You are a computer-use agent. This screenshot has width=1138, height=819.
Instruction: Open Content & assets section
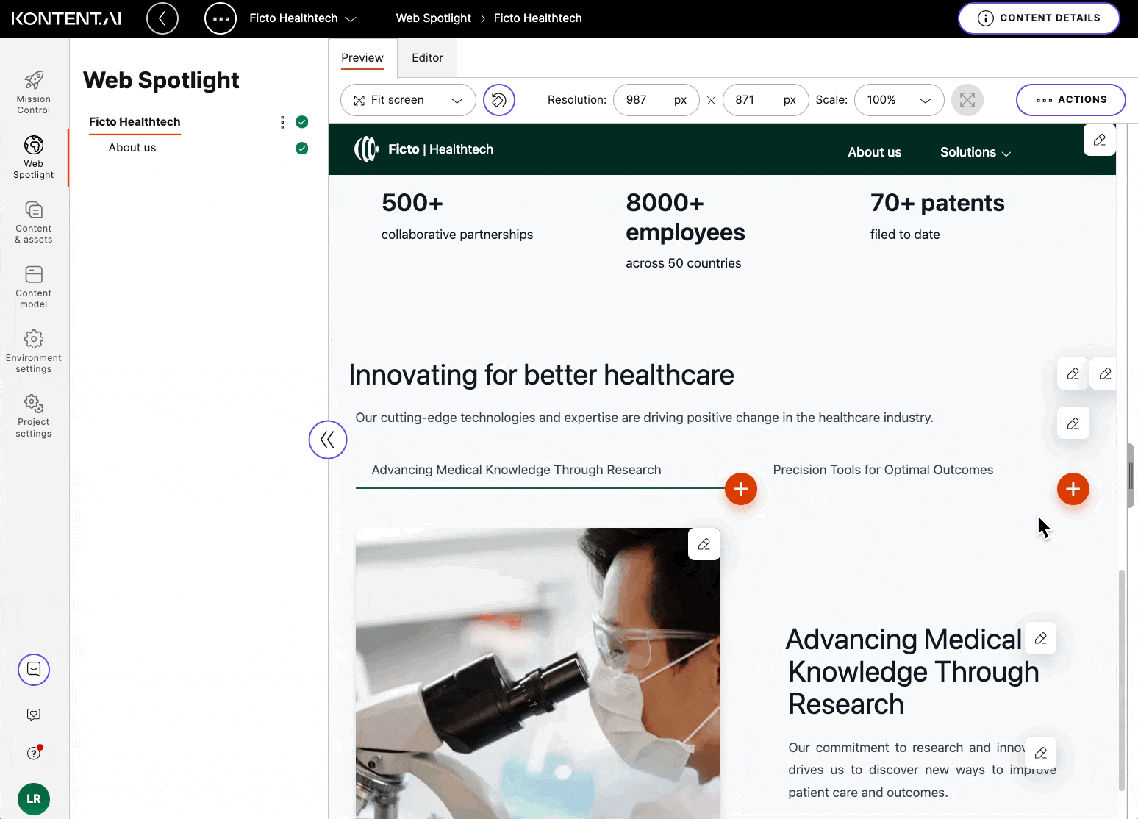pos(34,221)
